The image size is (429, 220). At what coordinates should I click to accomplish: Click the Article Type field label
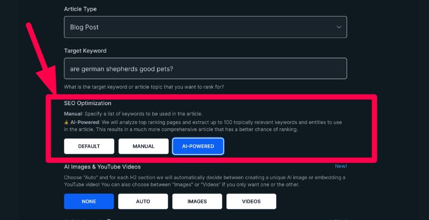click(x=80, y=9)
